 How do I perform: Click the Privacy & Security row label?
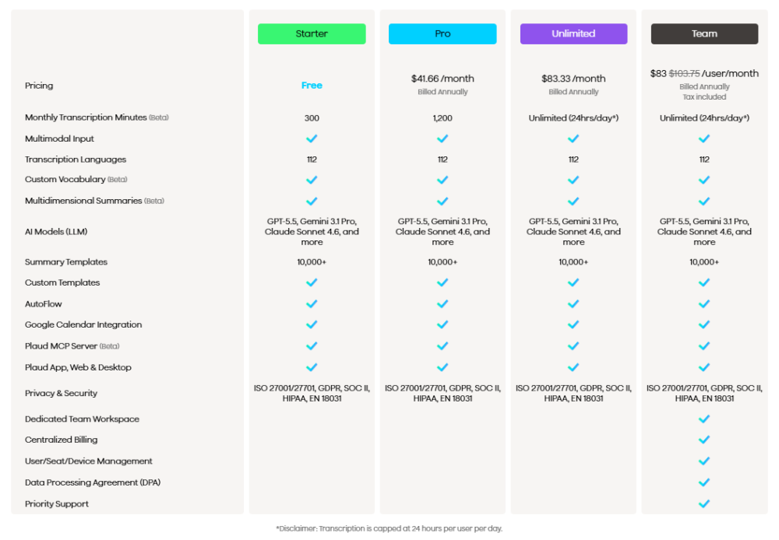(x=61, y=393)
